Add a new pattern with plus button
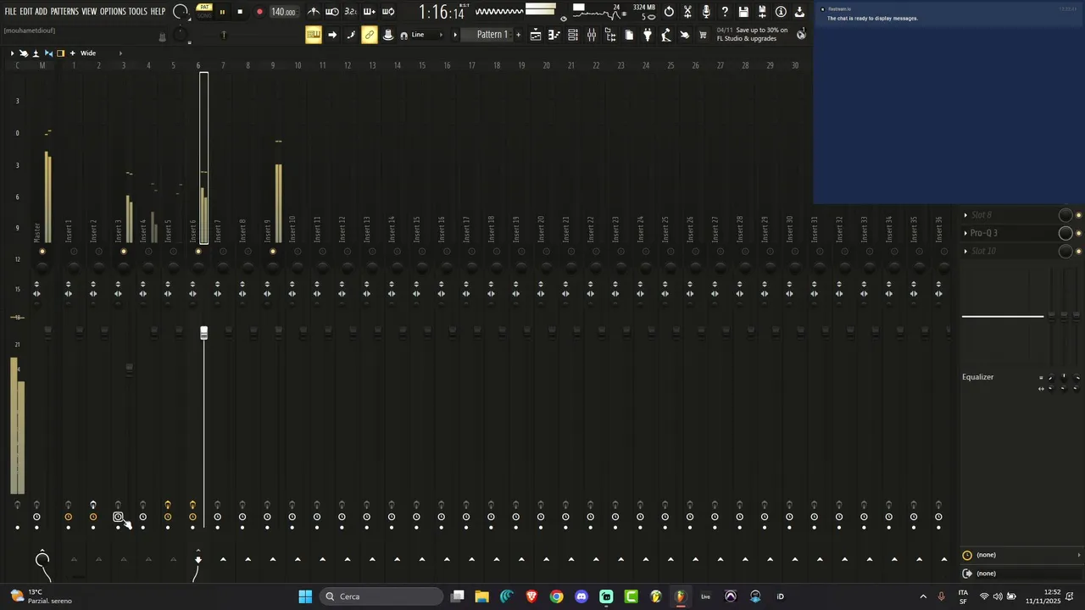The height and width of the screenshot is (610, 1085). click(x=519, y=35)
